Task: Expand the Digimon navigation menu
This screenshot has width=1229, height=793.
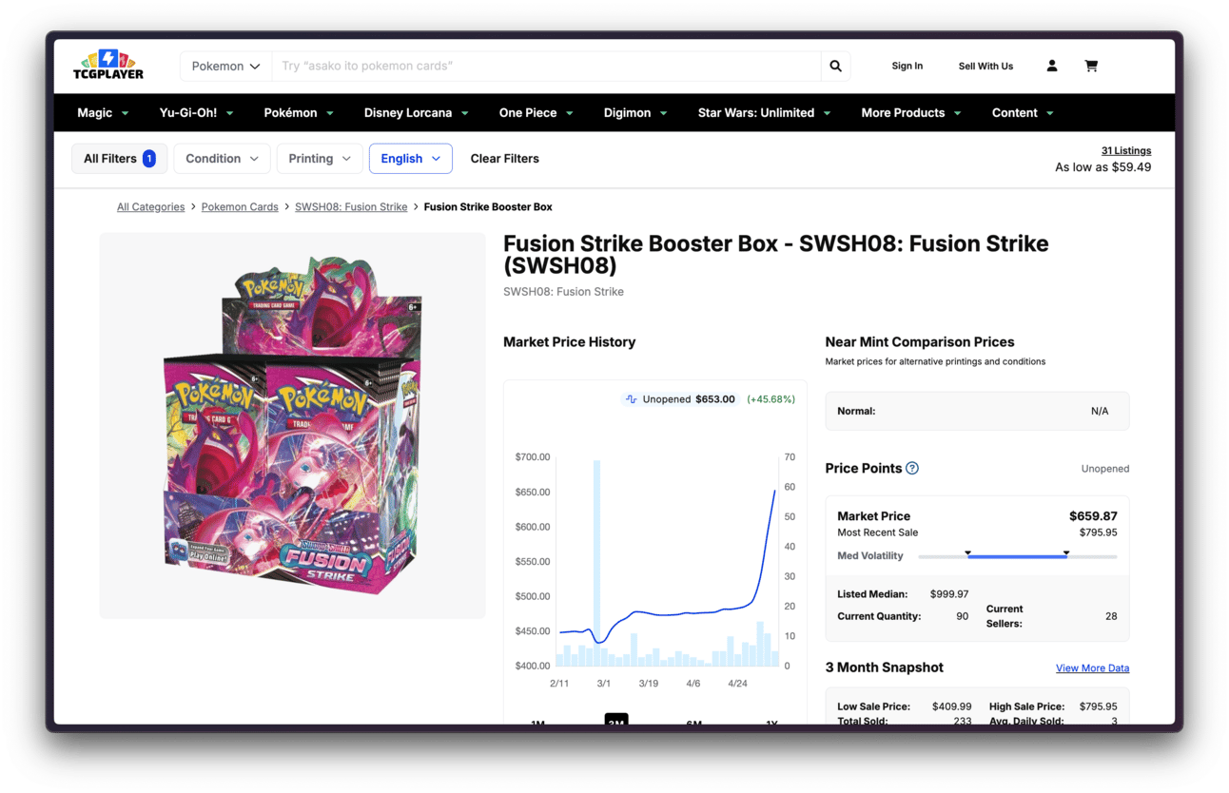Action: point(635,112)
